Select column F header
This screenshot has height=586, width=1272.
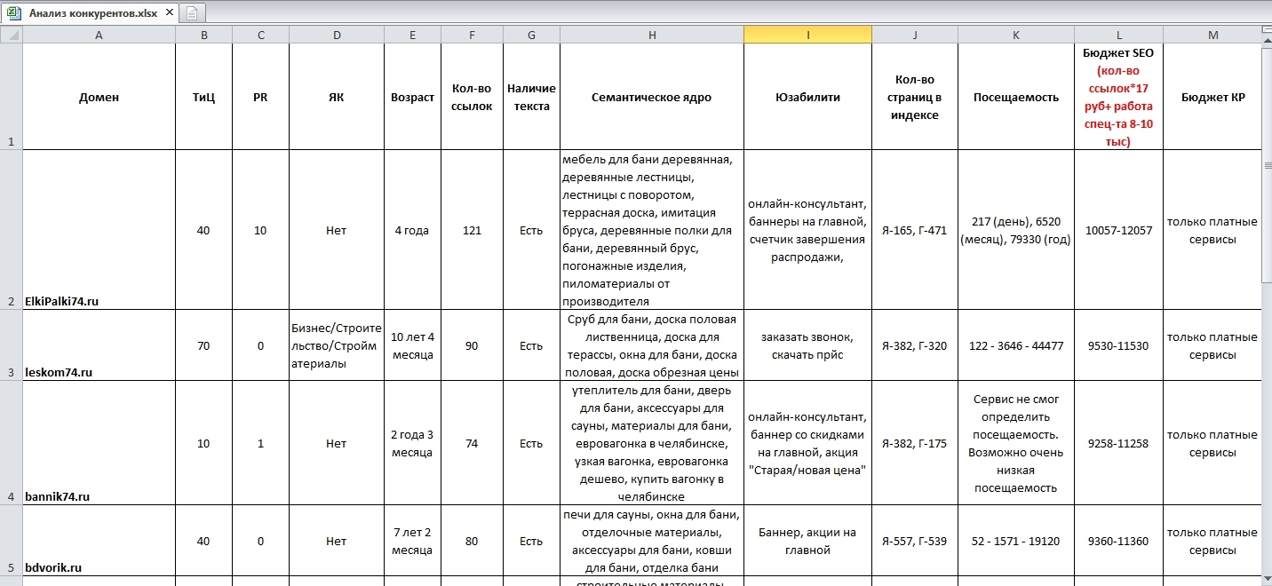[472, 35]
